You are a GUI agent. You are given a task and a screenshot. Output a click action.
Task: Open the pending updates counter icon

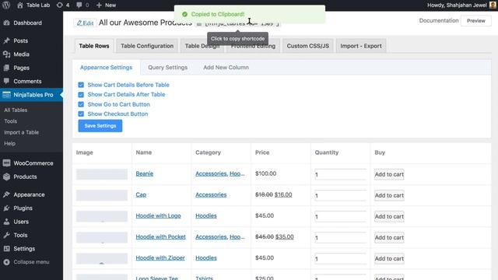(63, 5)
